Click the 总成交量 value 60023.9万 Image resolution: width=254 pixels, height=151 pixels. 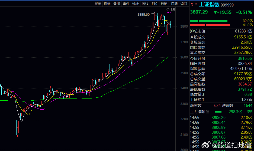click(243, 79)
